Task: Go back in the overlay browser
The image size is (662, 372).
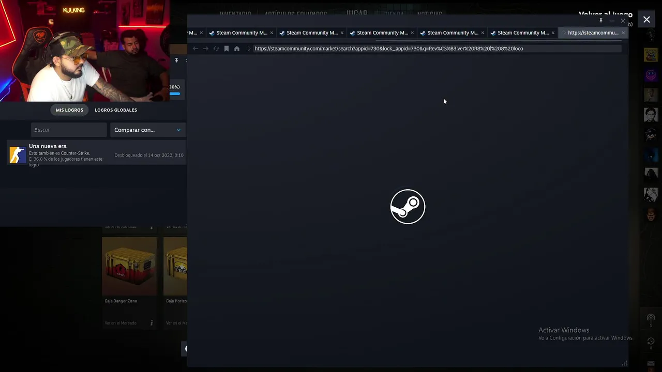Action: coord(195,49)
